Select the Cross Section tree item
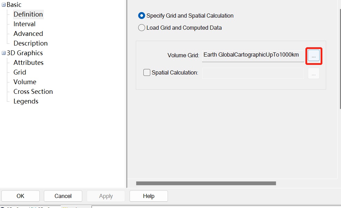This screenshot has width=341, height=208. pyautogui.click(x=33, y=91)
